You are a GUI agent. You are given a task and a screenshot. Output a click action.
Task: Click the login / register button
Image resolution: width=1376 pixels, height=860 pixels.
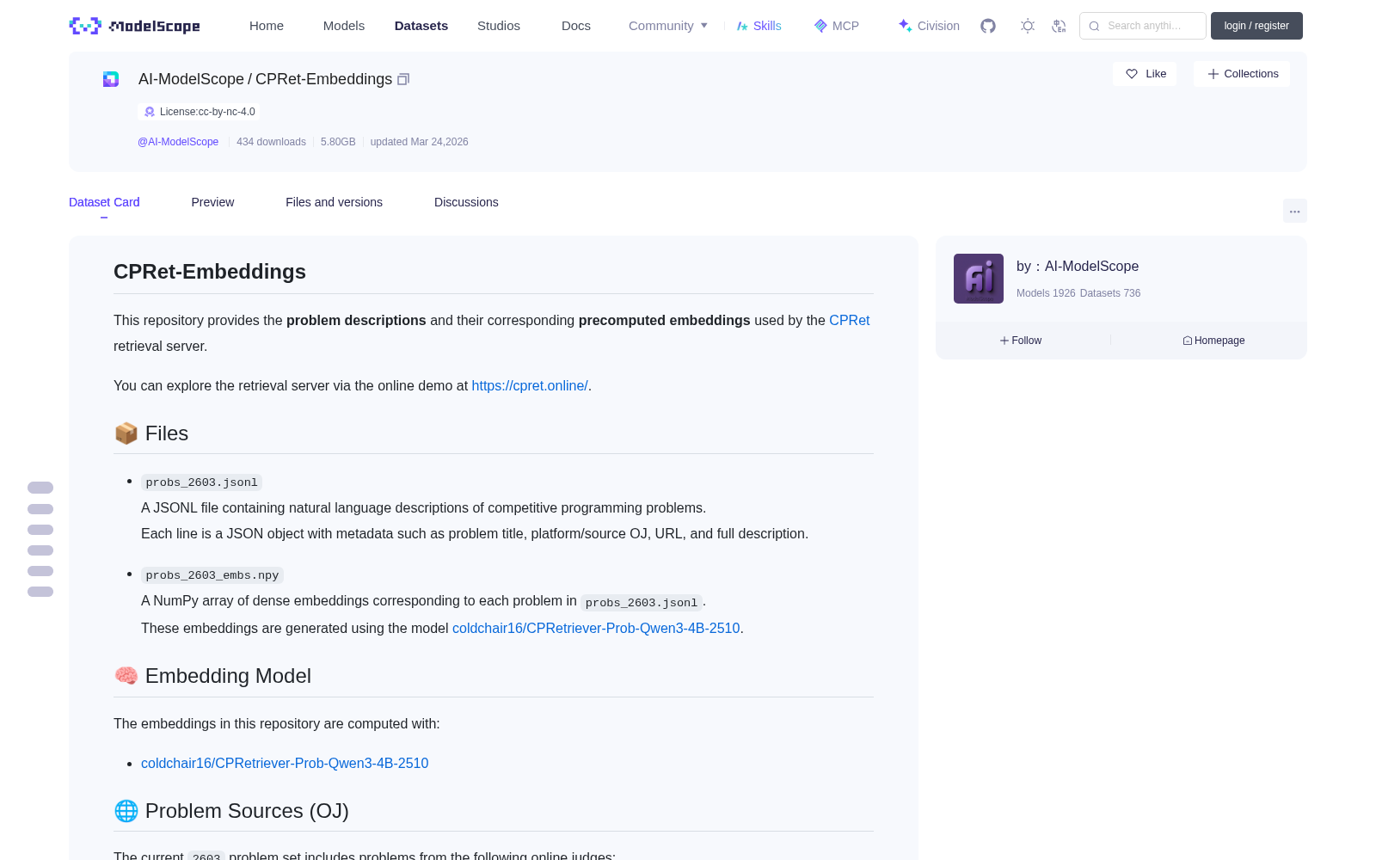(x=1256, y=26)
